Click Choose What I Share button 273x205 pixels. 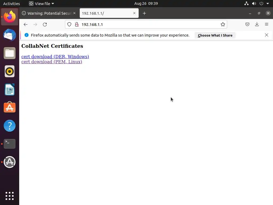[x=215, y=36]
